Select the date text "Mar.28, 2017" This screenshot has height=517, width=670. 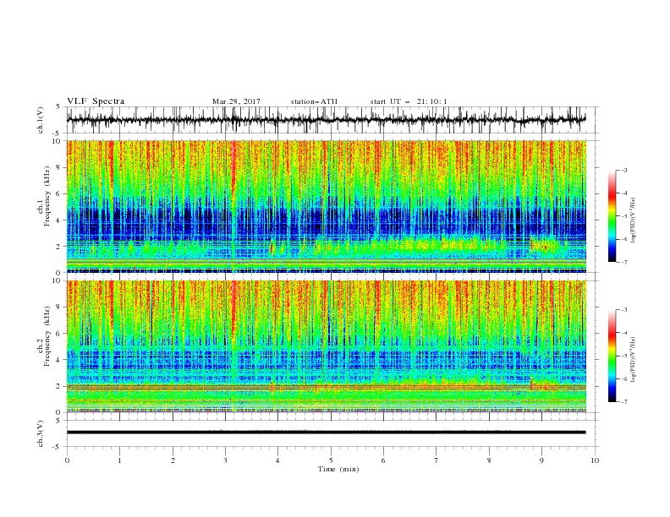[236, 101]
